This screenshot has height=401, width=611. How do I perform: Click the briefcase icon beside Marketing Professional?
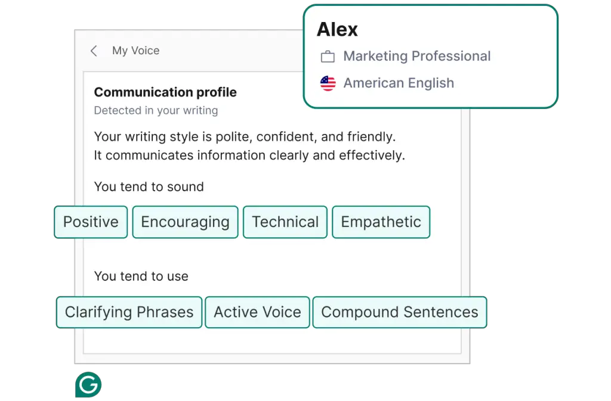tap(328, 57)
